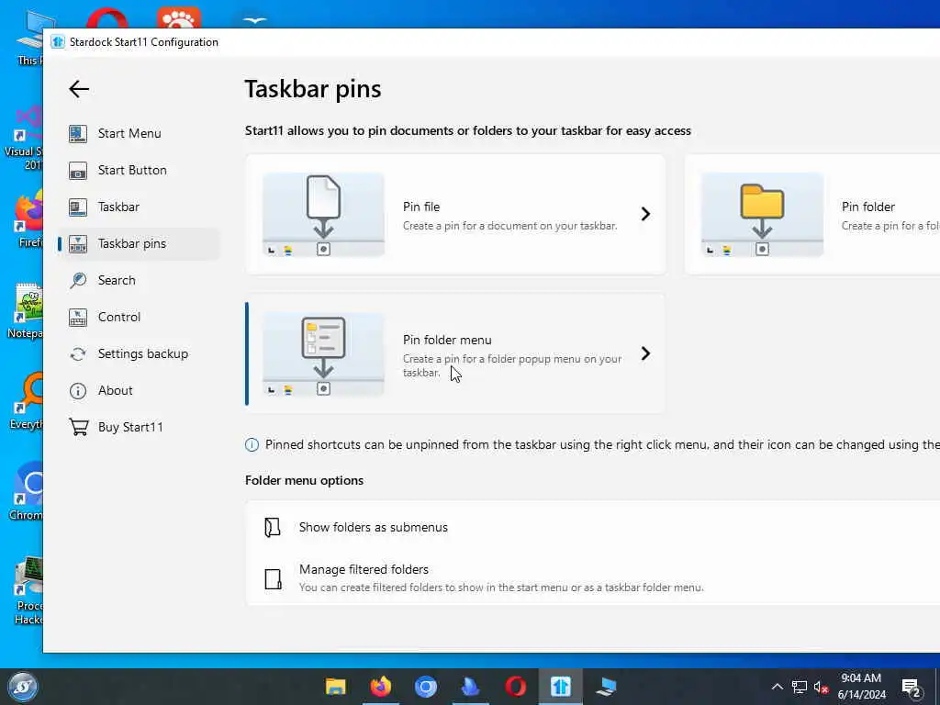Select the Notepad++ desktop shortcut

(25, 312)
